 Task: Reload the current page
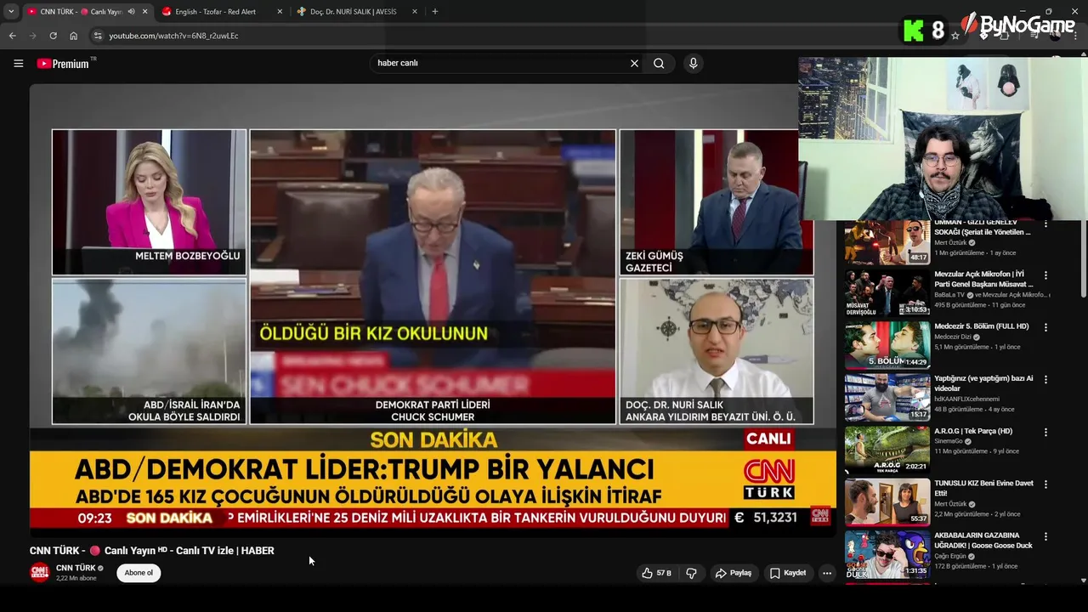53,36
